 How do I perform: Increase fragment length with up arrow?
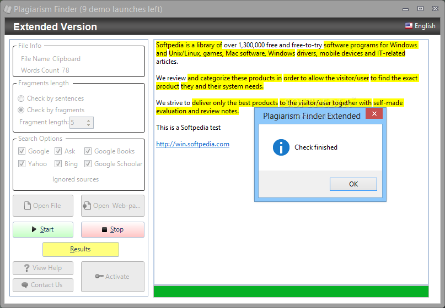click(x=89, y=120)
